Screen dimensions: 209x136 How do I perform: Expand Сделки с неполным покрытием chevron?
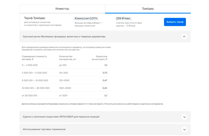pyautogui.click(x=184, y=117)
